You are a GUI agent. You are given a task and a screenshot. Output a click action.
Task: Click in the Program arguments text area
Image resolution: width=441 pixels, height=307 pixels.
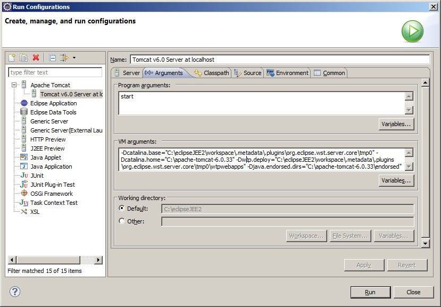pyautogui.click(x=262, y=103)
